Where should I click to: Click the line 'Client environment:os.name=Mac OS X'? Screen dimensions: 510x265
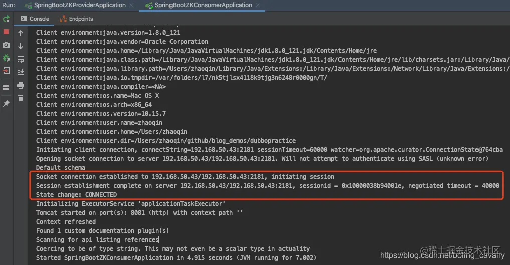pos(98,96)
